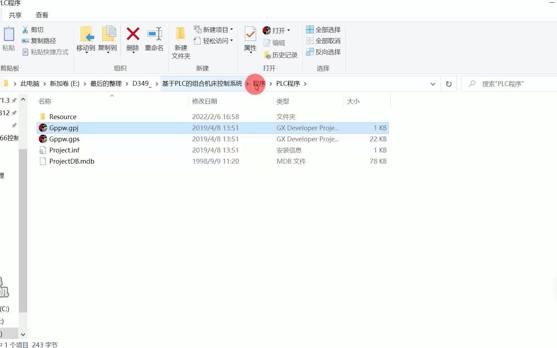Open the Copy To (复制到) menu
557x348 pixels.
coord(108,40)
